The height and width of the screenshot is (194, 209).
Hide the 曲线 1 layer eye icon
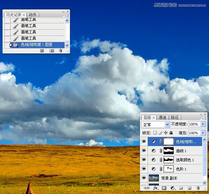coord(144,151)
